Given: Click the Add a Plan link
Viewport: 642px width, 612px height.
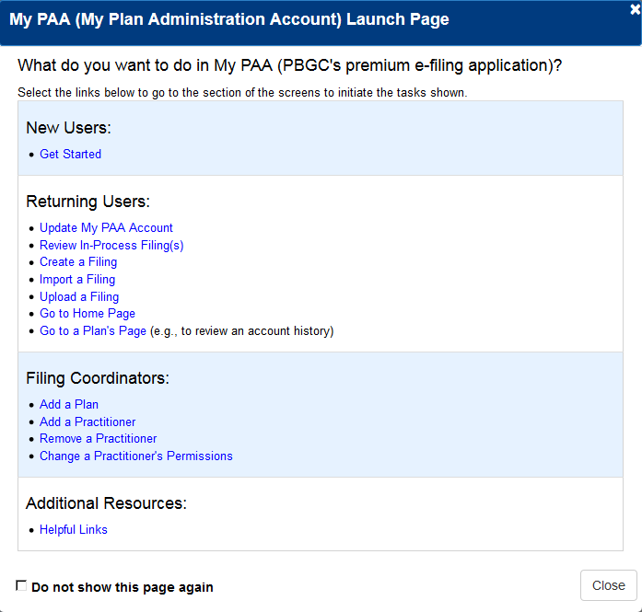Looking at the screenshot, I should [69, 405].
